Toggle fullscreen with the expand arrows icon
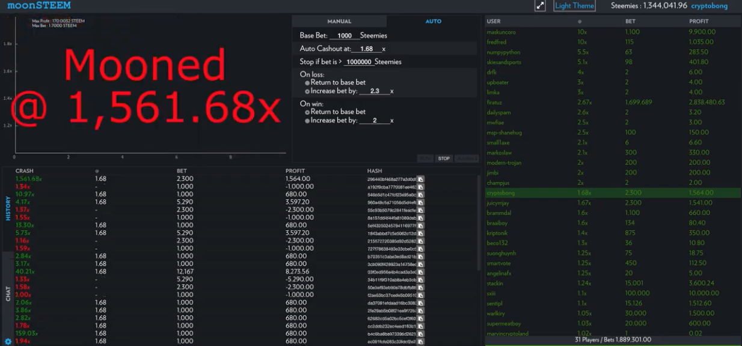 tap(540, 5)
